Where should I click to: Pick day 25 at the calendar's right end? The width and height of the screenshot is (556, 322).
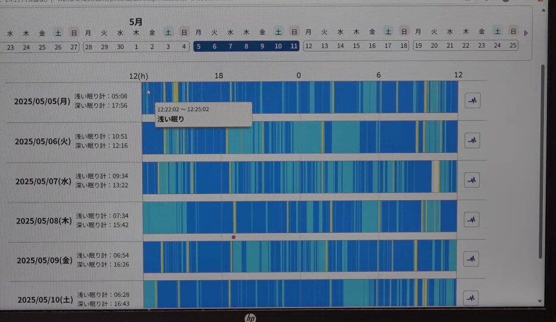(513, 46)
